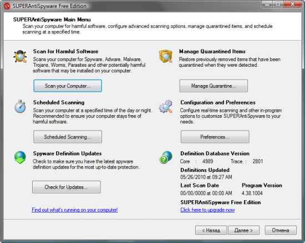Click the program version 4.38.1004

click(252, 194)
